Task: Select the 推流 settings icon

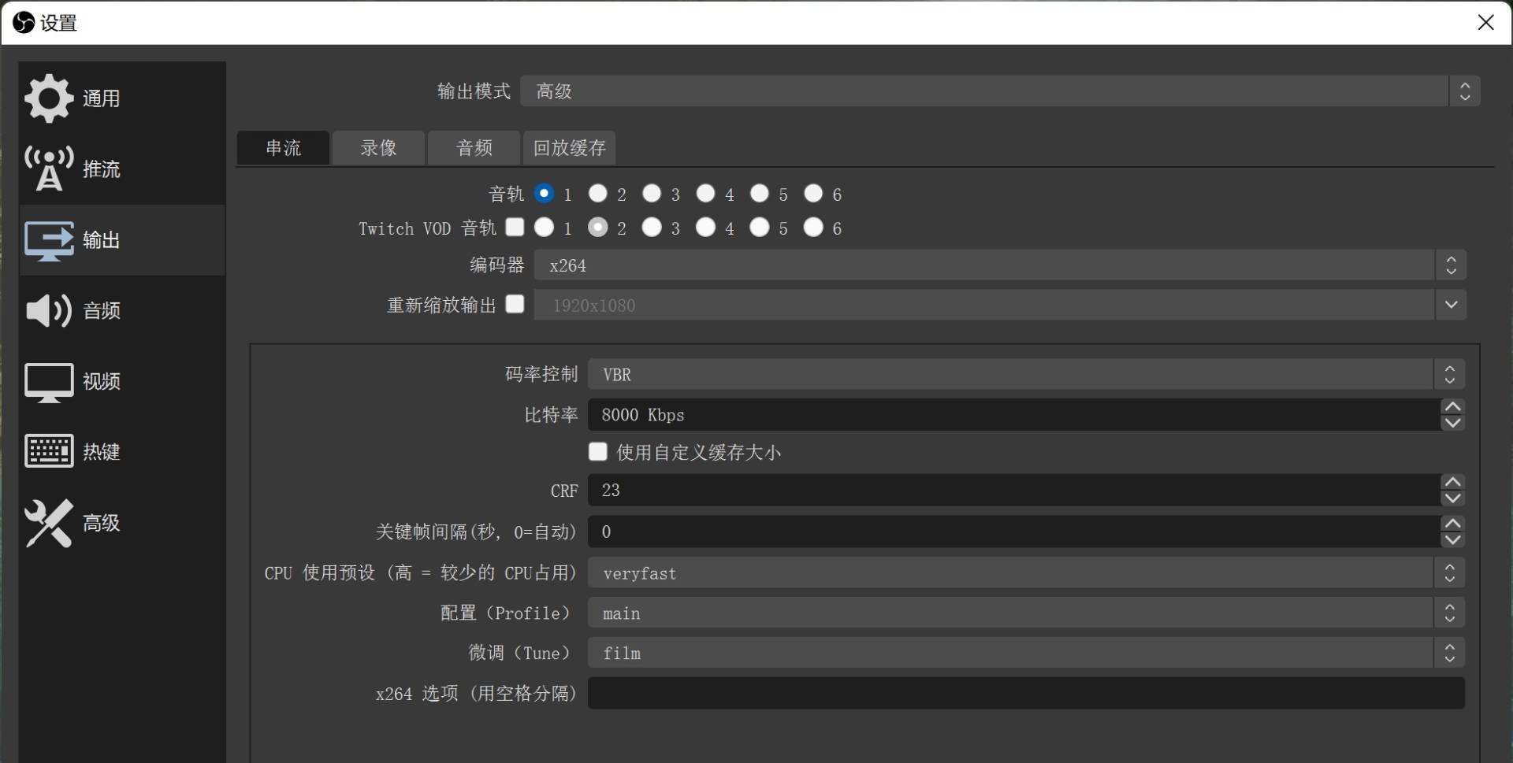Action: 49,168
